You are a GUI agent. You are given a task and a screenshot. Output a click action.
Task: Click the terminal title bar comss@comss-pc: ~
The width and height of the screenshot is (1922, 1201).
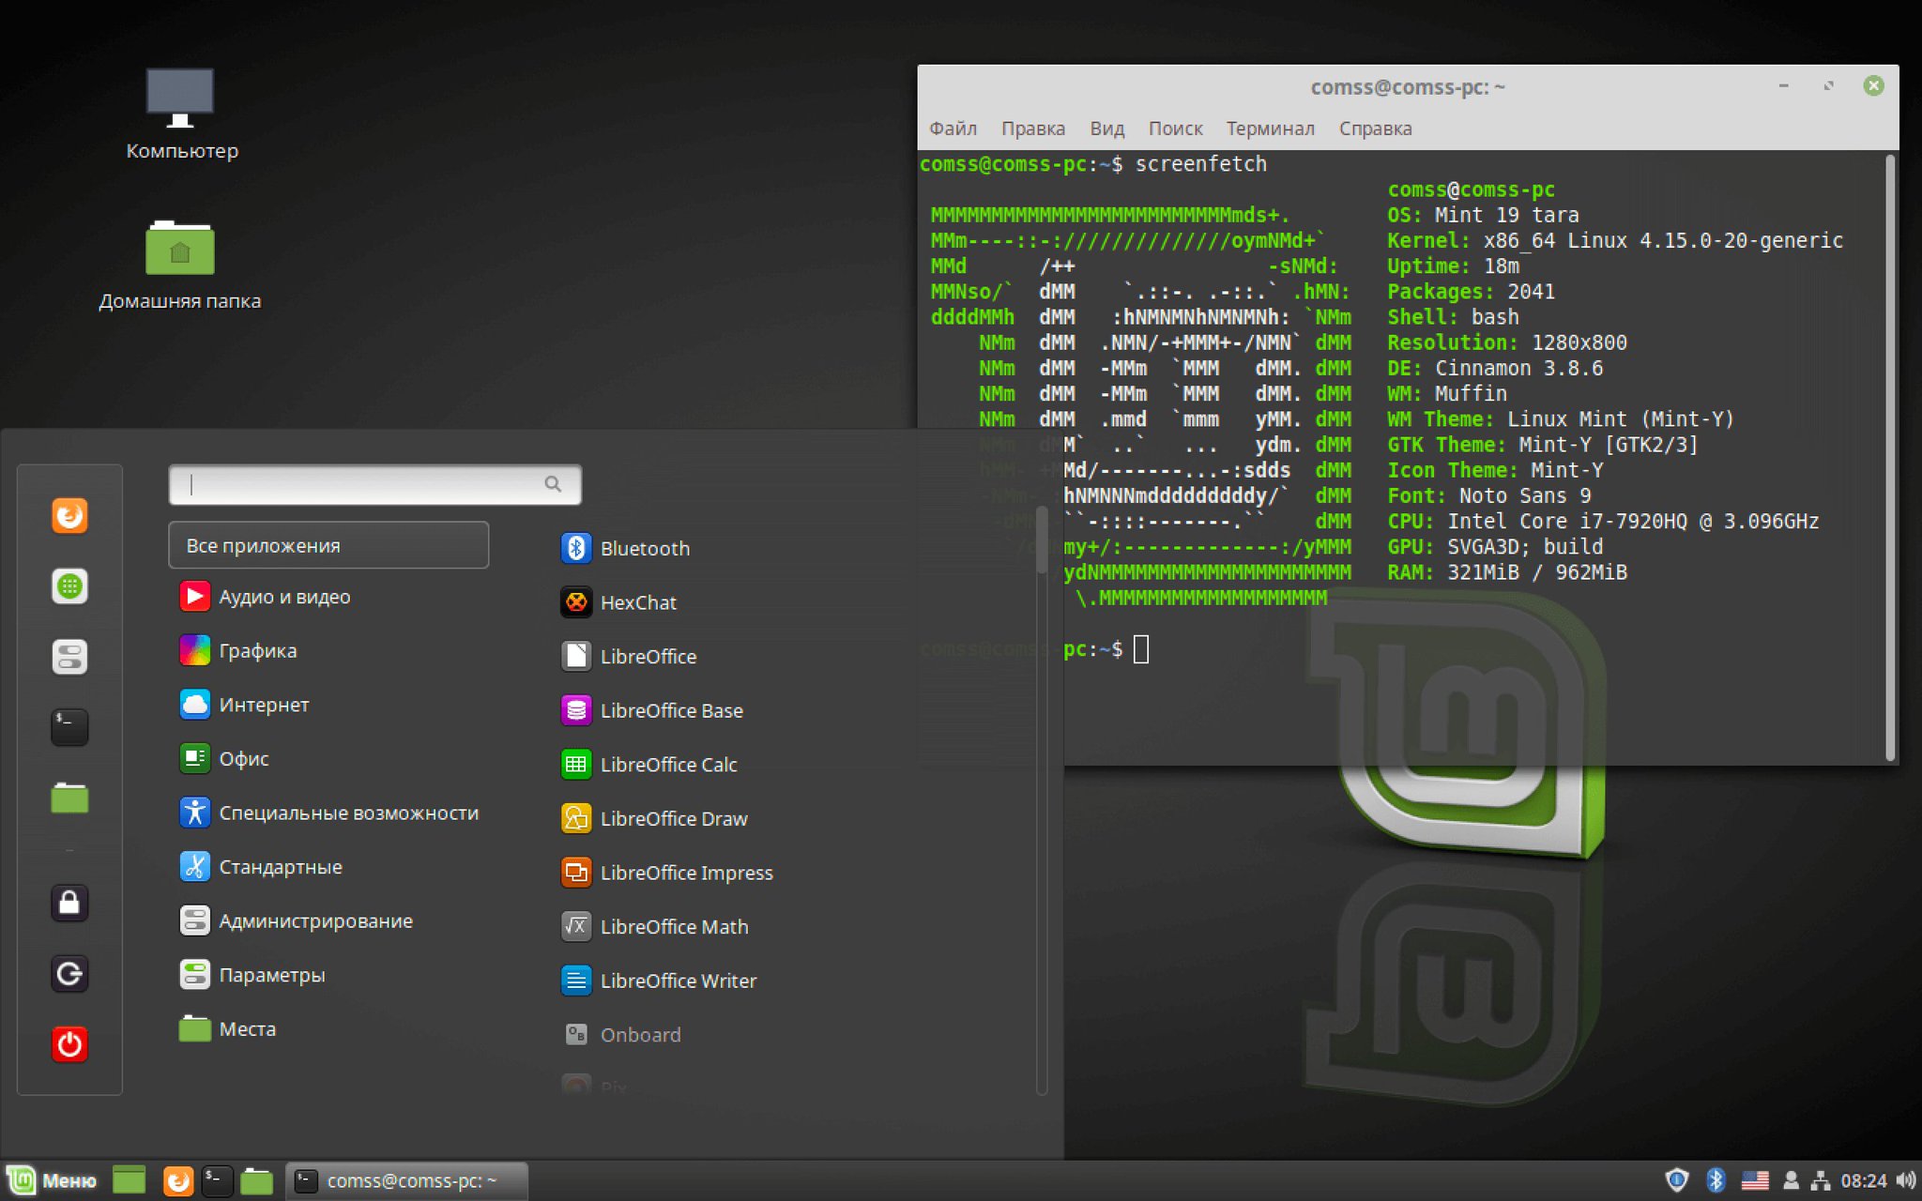[1408, 87]
